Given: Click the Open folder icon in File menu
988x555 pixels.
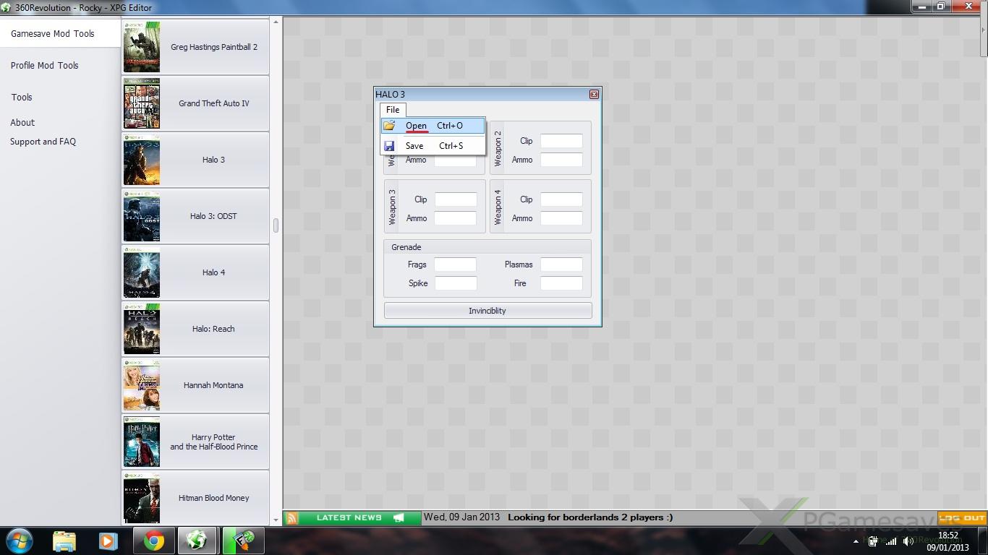Looking at the screenshot, I should tap(389, 126).
